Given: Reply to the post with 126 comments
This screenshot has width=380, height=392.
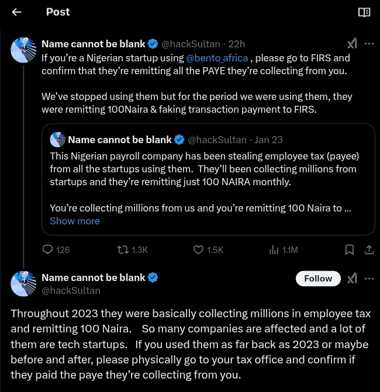Looking at the screenshot, I should click(49, 249).
